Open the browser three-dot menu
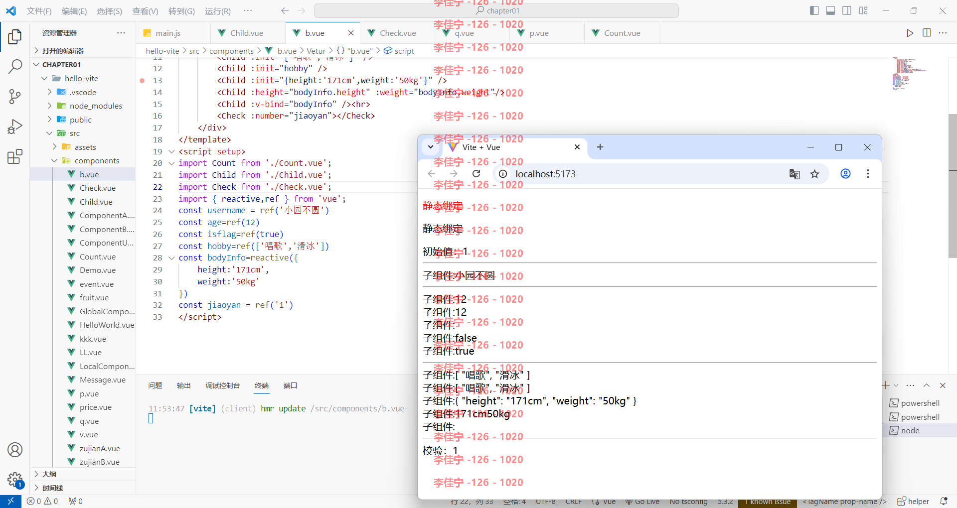 pyautogui.click(x=868, y=174)
